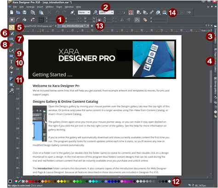Screen dimensions: 218x188
Task: Click the rotation angle input field
Action: click(x=109, y=18)
